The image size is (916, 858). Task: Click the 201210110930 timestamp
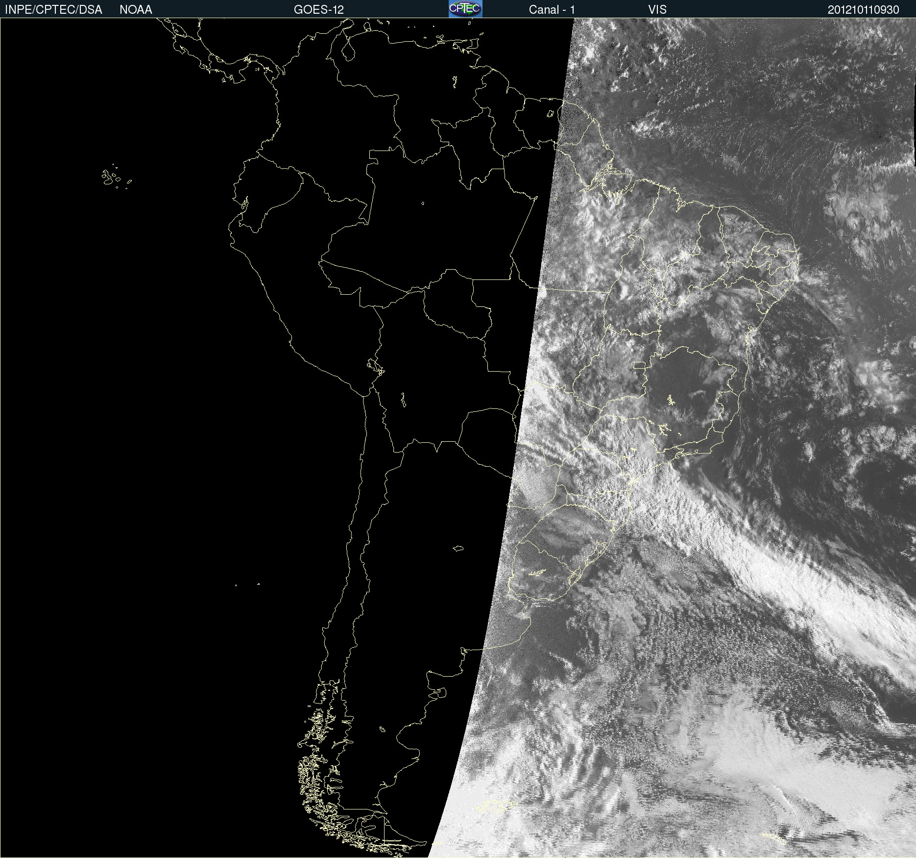tap(864, 10)
